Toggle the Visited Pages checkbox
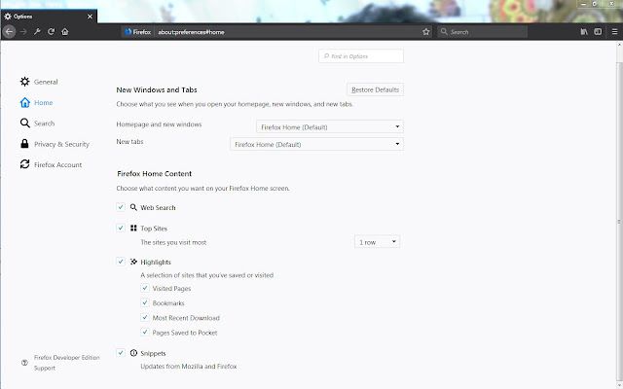Image resolution: width=623 pixels, height=389 pixels. pos(145,288)
